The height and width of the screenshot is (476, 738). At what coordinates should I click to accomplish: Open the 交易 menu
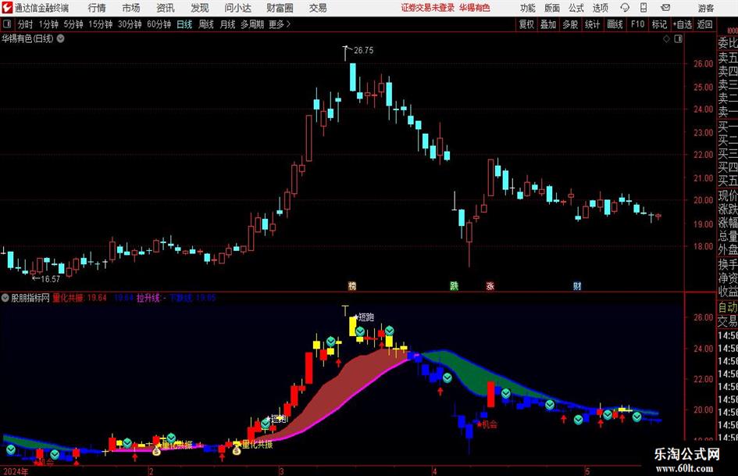pyautogui.click(x=318, y=8)
